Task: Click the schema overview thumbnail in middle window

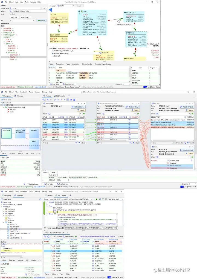Action: point(21,139)
